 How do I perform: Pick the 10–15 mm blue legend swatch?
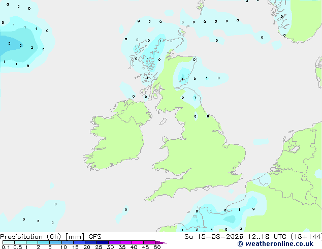(x=68, y=242)
